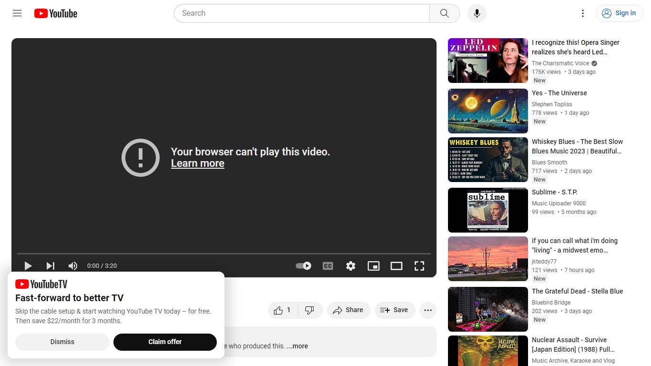651x366 pixels.
Task: Visit the Bluebird Bridge channel
Action: tap(551, 303)
